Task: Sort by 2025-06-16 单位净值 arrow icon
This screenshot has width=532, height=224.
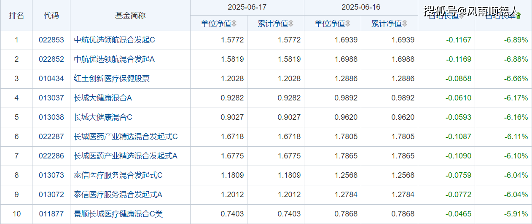Action: [348, 24]
